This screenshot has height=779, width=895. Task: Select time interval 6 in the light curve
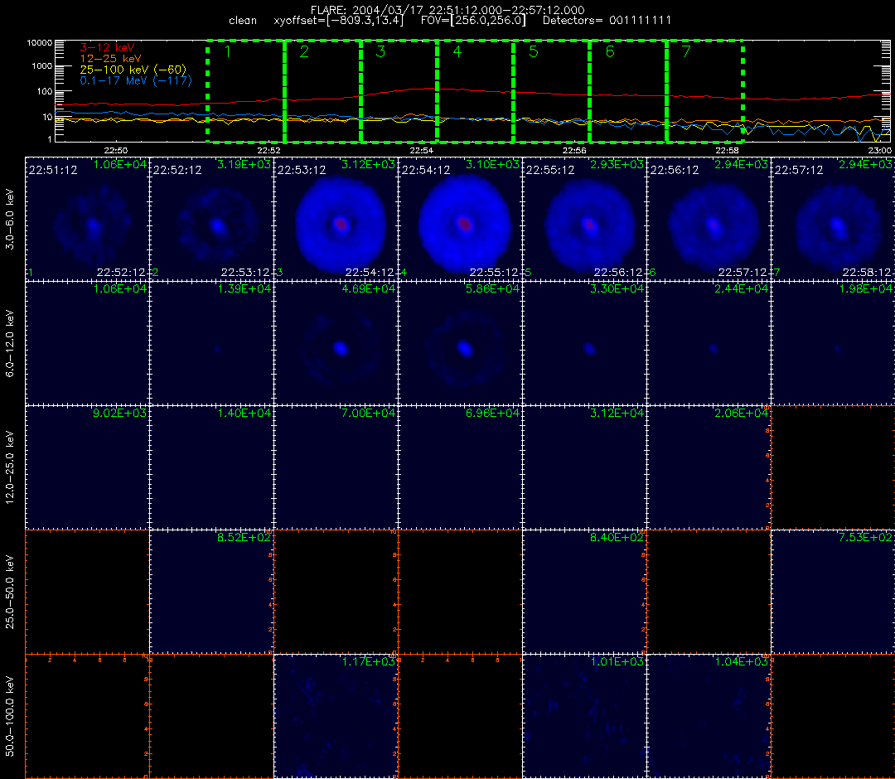point(628,91)
